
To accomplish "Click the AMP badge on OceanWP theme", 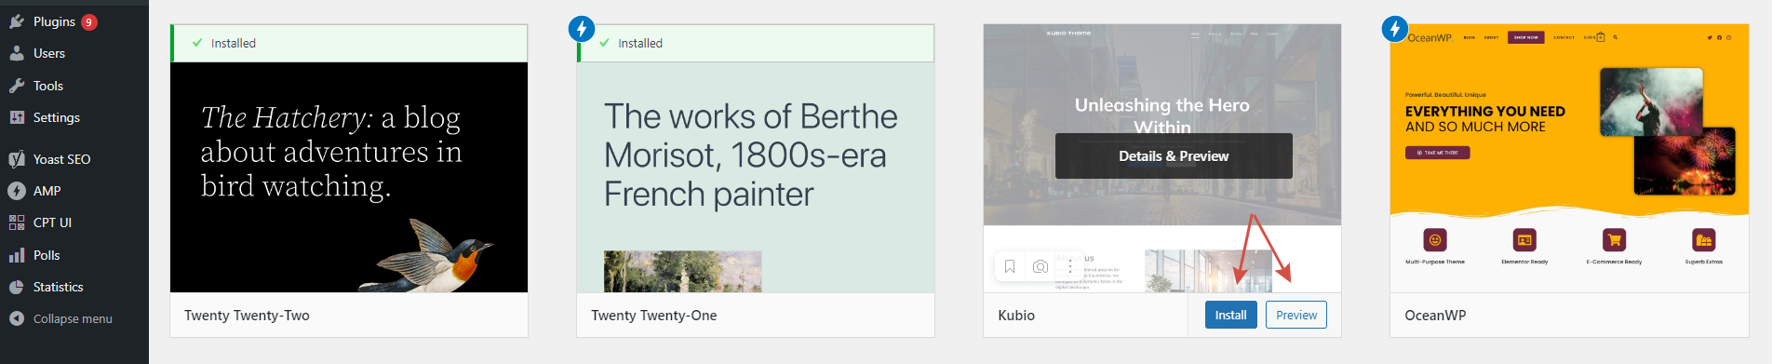I will click(x=1395, y=29).
